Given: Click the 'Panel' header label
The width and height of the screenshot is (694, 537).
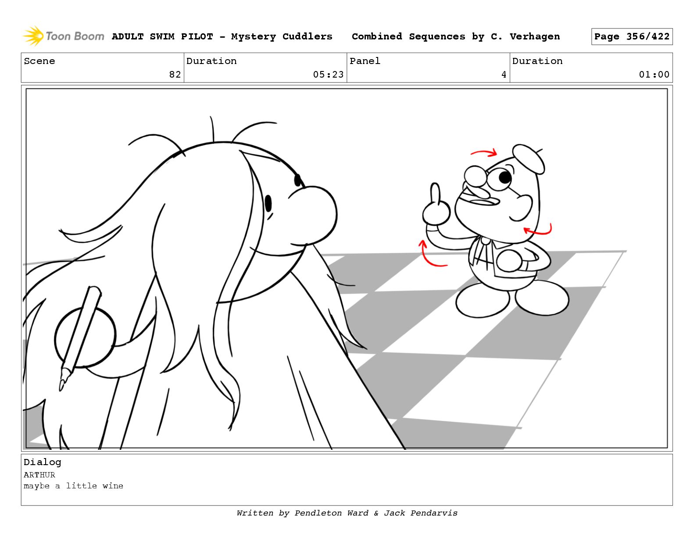Looking at the screenshot, I should (365, 61).
